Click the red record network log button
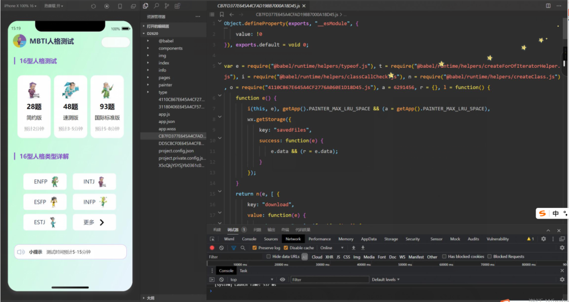The width and height of the screenshot is (569, 302). tap(212, 247)
